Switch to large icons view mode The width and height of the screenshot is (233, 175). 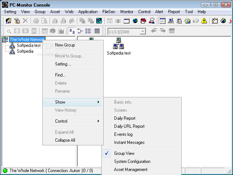72,31
